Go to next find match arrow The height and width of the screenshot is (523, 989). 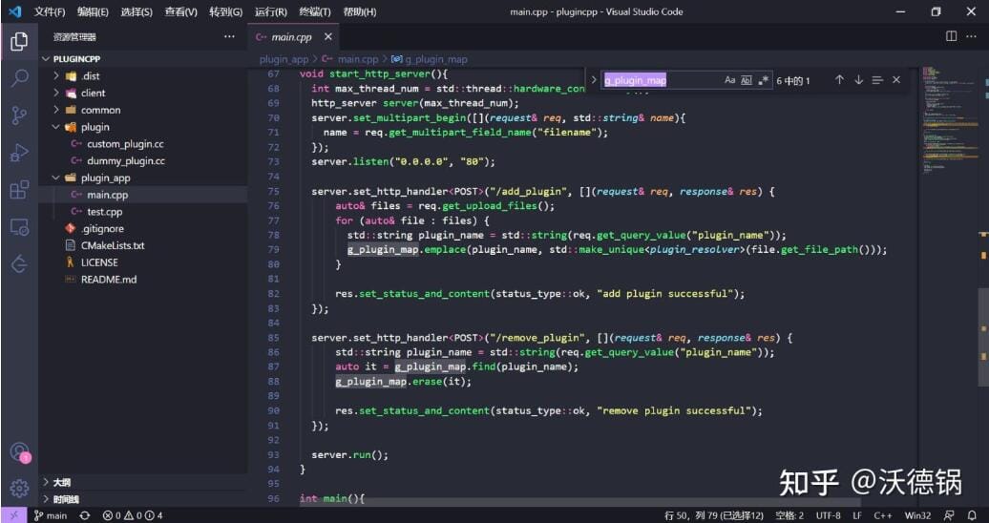click(x=858, y=80)
